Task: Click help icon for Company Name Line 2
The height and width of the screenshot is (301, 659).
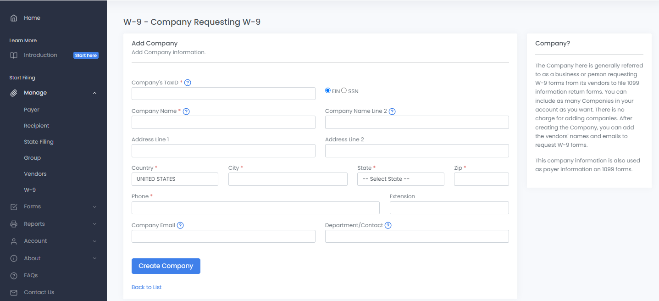Action: coord(392,111)
